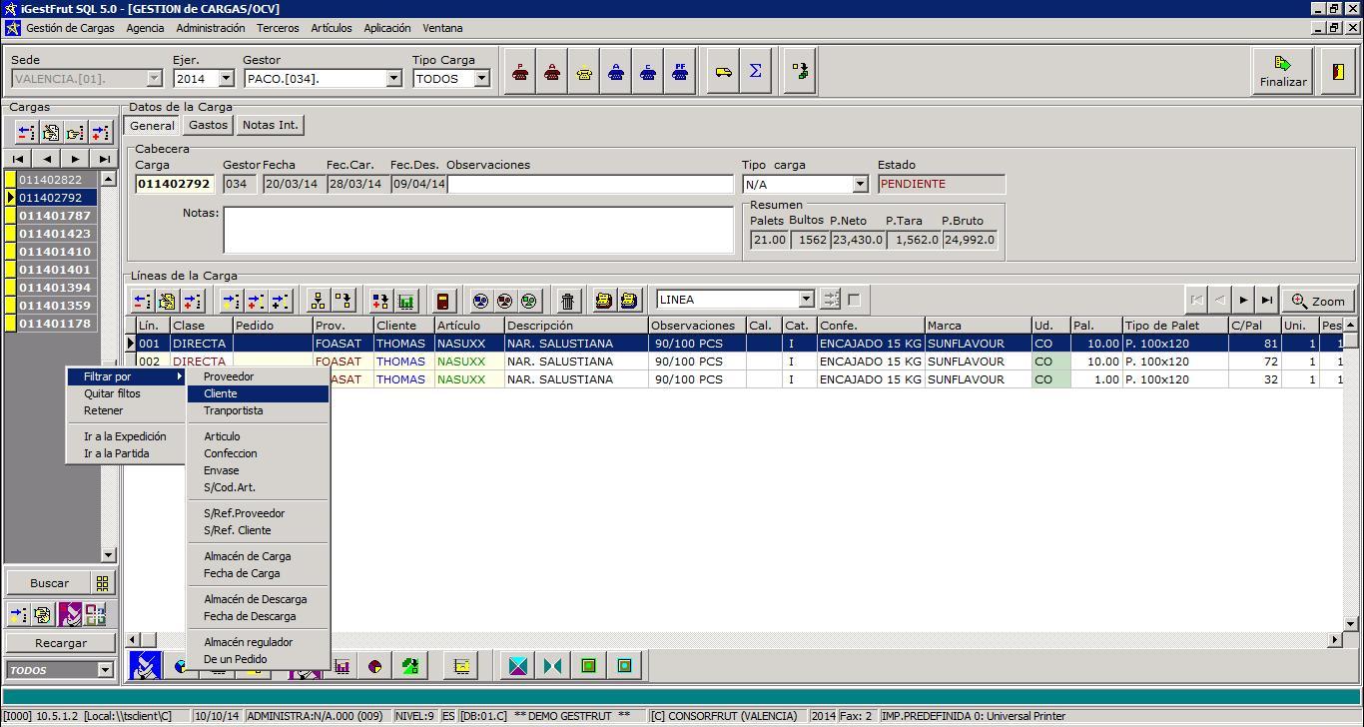Select Cliente in the Filtrar por submenu
The image size is (1364, 727).
pyautogui.click(x=221, y=393)
